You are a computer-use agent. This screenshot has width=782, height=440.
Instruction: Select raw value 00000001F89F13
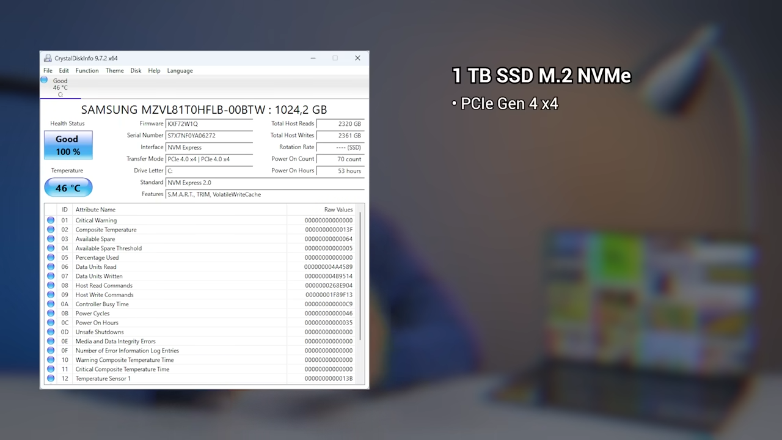click(329, 295)
